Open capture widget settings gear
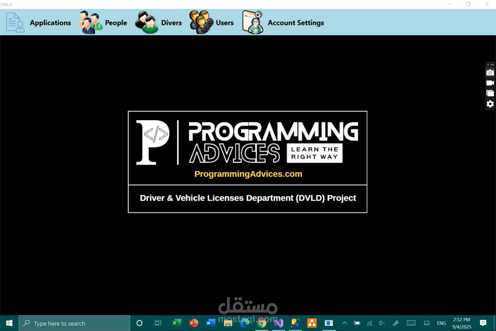 tap(490, 104)
